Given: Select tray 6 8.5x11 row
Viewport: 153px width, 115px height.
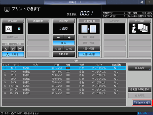Looking at the screenshot, I should tap(64, 86).
